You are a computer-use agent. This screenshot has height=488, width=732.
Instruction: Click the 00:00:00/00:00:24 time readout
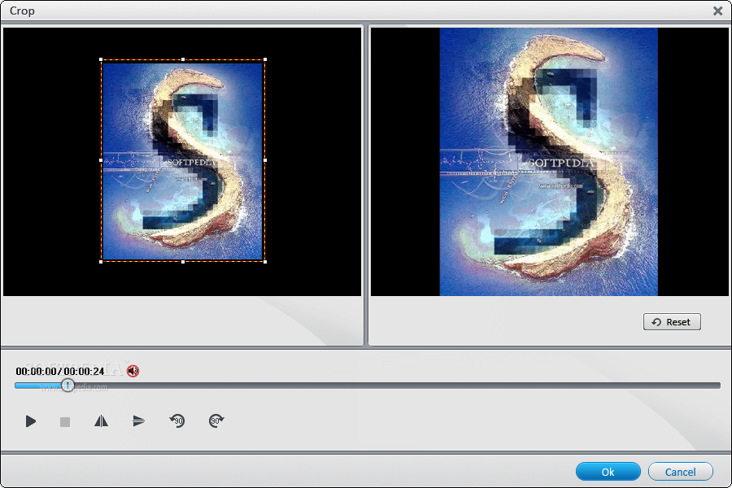click(x=59, y=371)
